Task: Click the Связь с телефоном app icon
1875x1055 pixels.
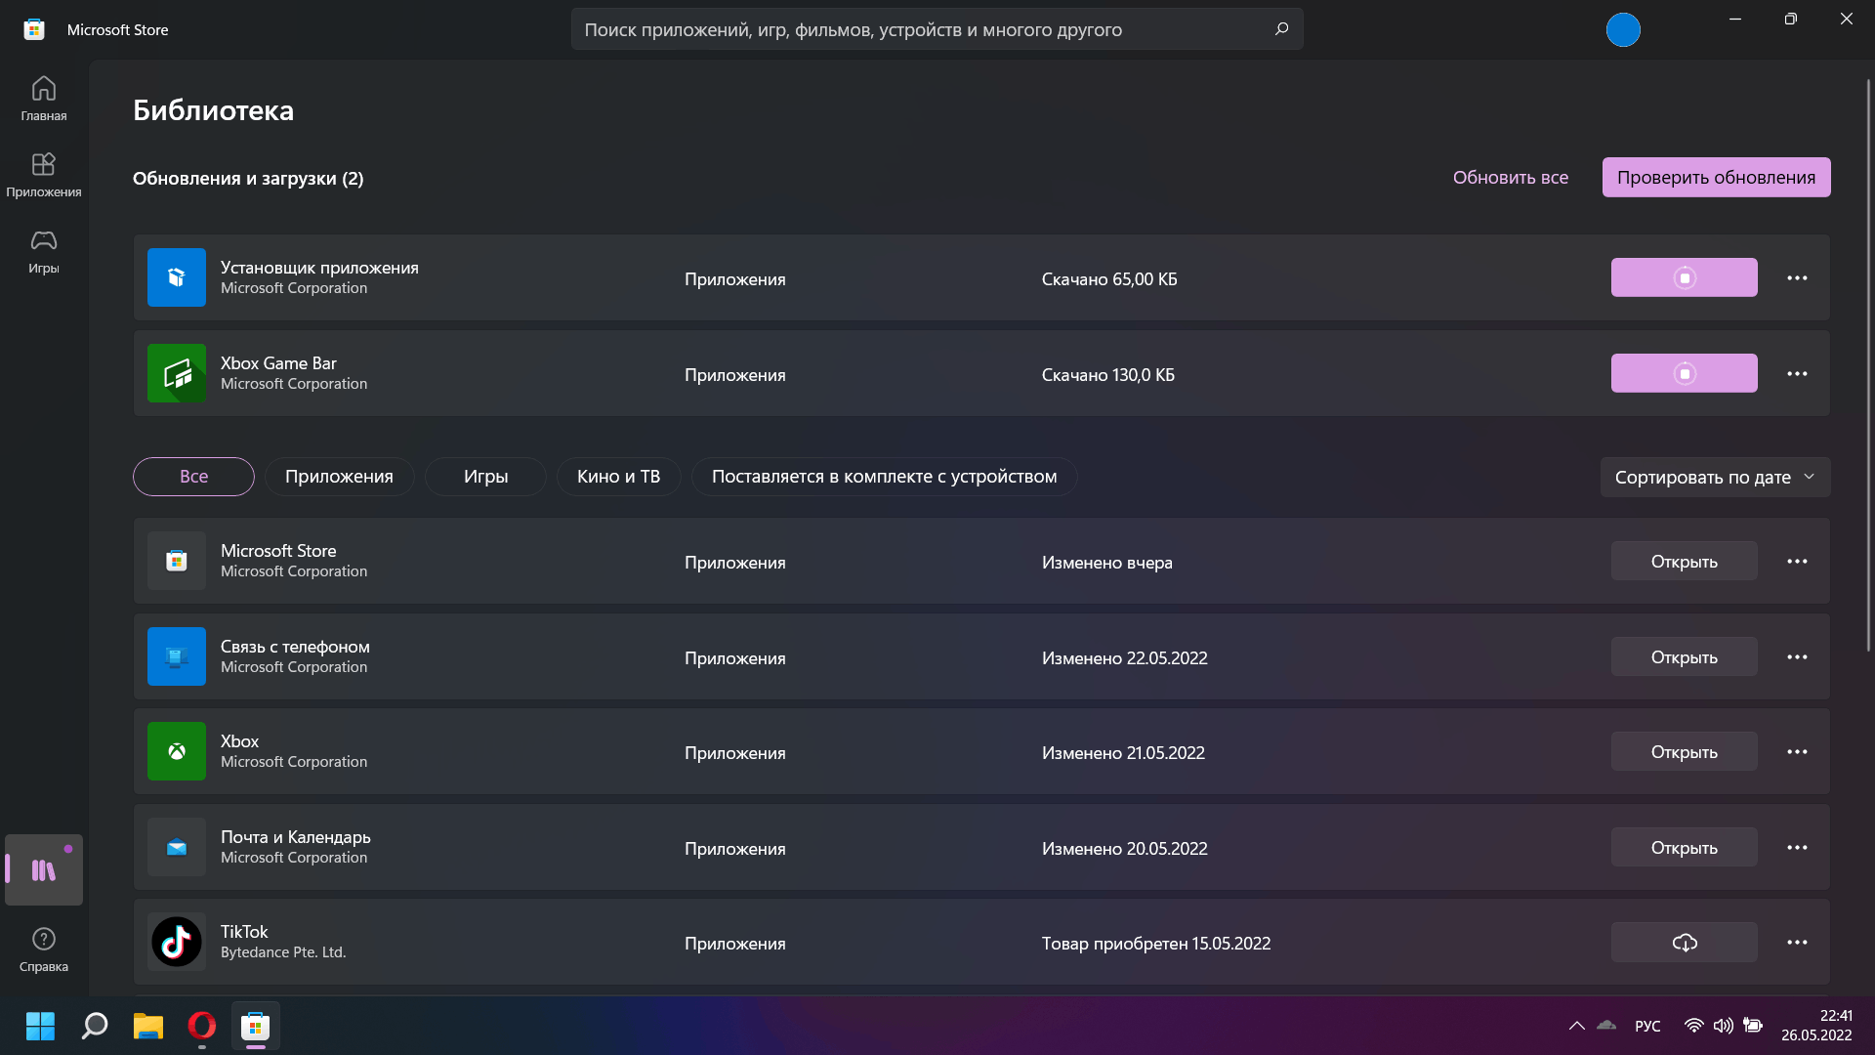Action: click(177, 656)
